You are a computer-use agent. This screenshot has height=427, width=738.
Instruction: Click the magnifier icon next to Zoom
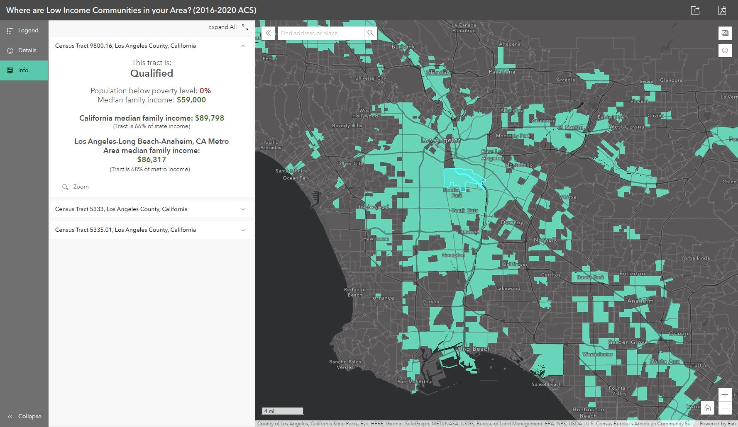point(66,187)
